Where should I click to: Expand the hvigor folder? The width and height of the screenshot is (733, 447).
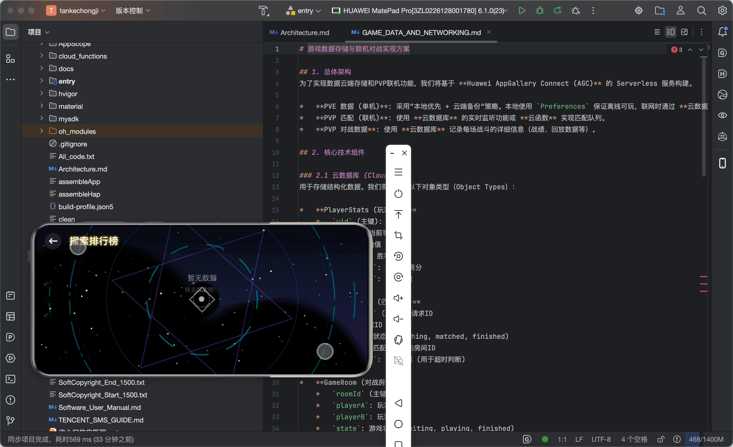[42, 93]
